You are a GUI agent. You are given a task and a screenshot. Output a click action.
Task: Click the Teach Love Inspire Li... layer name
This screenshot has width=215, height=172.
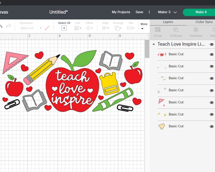coord(181,44)
